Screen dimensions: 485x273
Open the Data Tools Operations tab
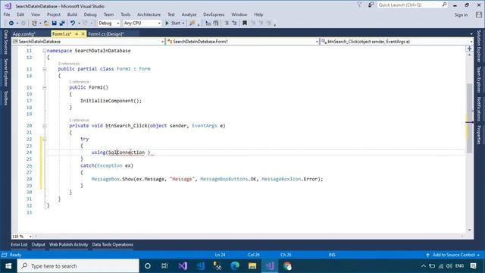tap(113, 244)
